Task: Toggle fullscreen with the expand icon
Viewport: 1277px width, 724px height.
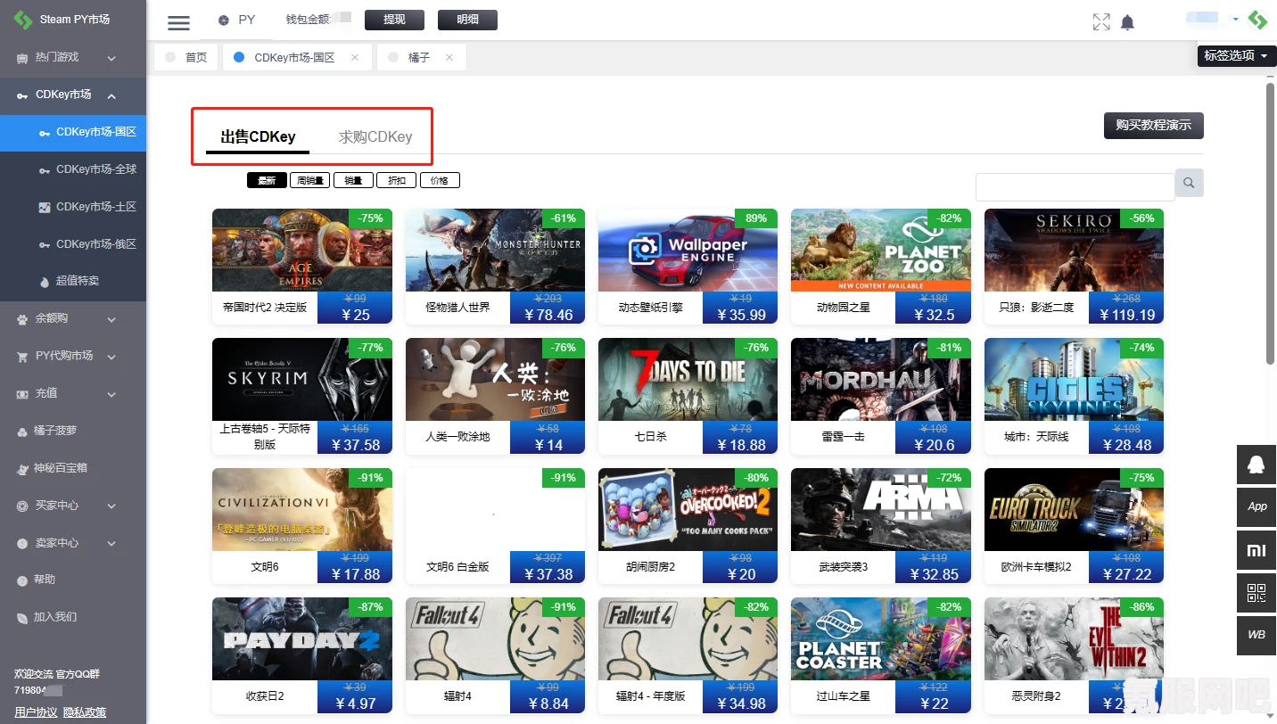Action: [1101, 22]
